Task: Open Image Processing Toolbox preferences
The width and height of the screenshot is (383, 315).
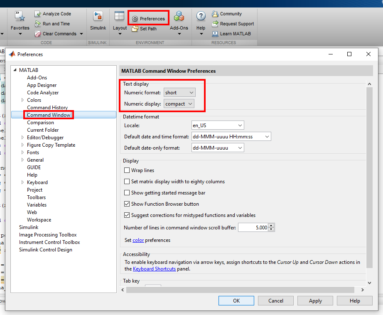Action: click(x=48, y=235)
